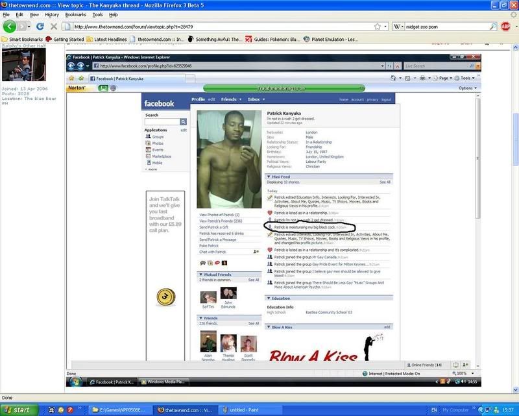
Task: Open the Getting Started bookmark
Action: (x=65, y=40)
